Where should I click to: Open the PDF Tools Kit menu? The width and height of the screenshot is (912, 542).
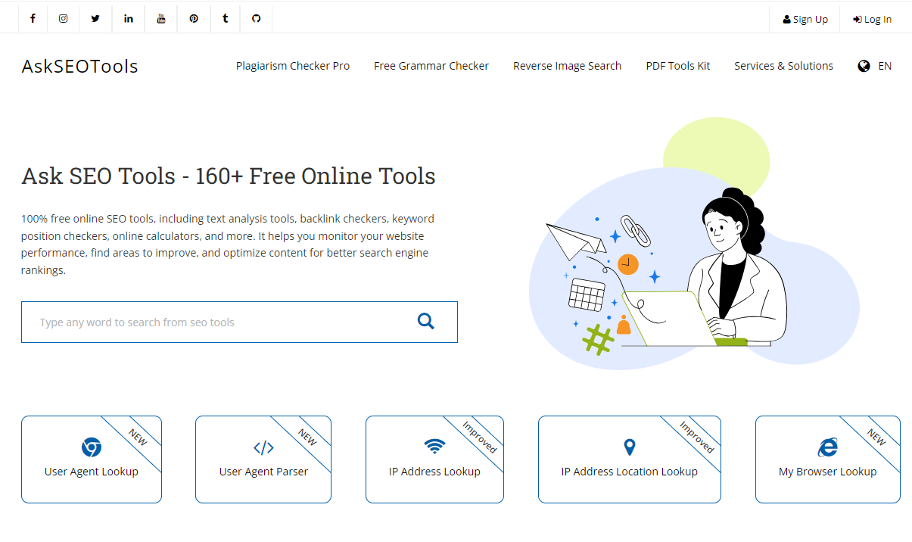click(677, 66)
